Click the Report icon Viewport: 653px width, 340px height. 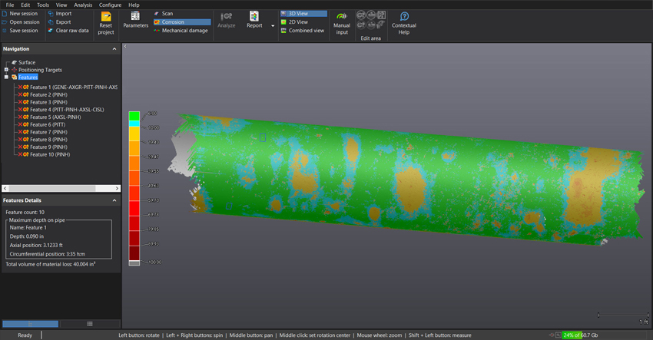(254, 16)
